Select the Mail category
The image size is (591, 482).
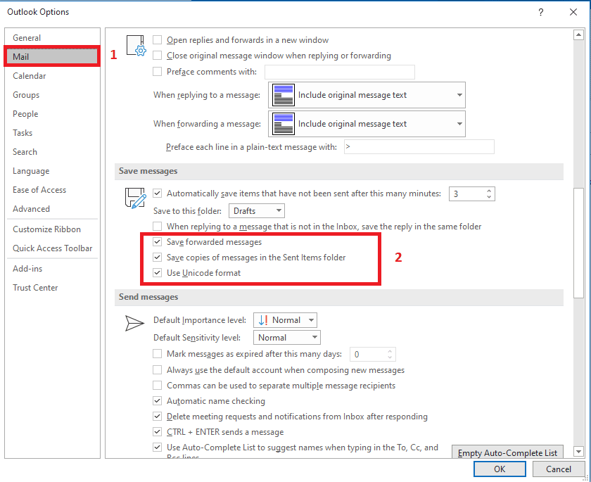52,56
